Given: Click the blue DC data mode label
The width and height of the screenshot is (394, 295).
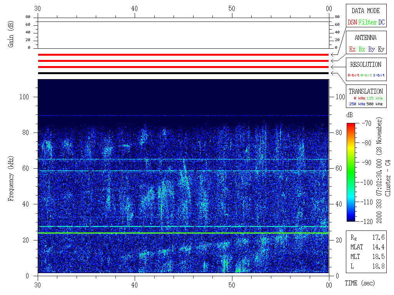Looking at the screenshot, I should tap(381, 22).
